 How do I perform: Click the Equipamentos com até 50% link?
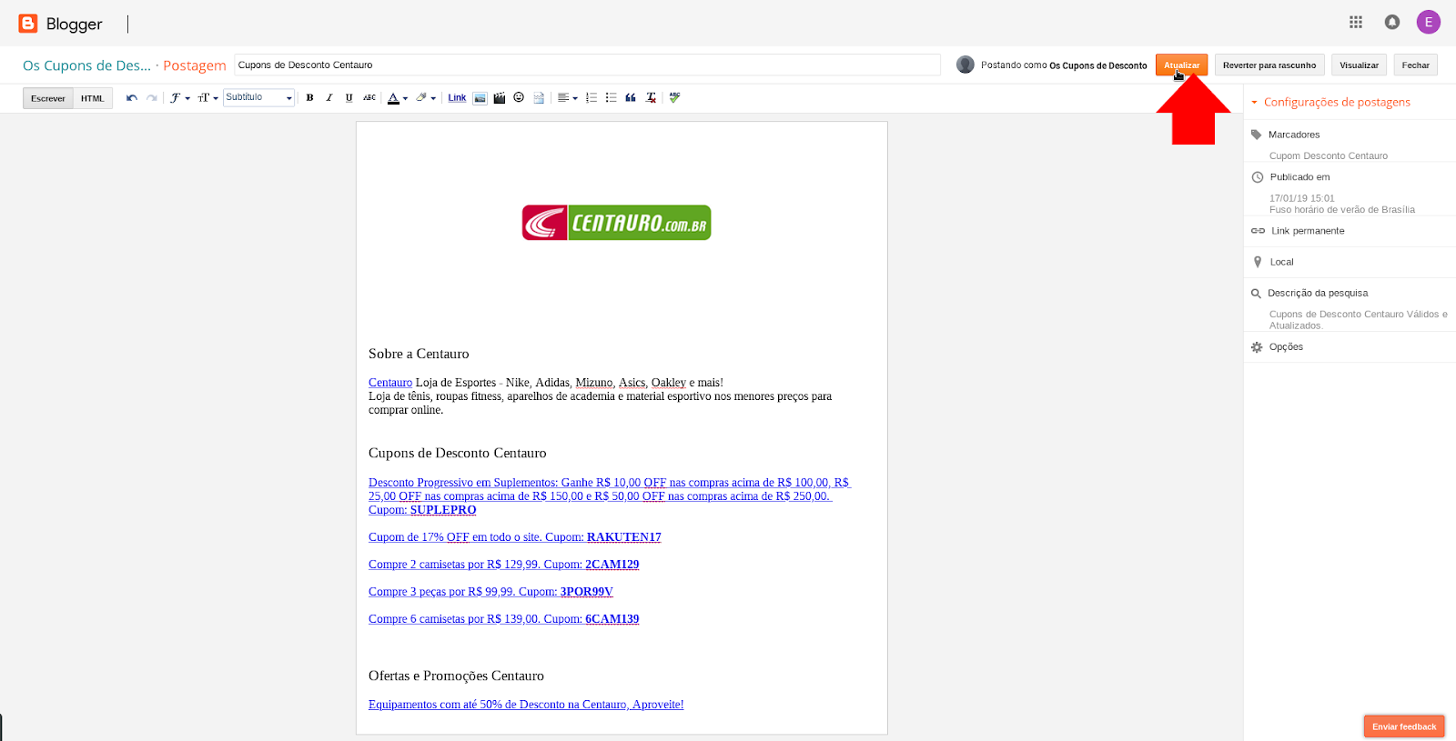[x=526, y=705]
